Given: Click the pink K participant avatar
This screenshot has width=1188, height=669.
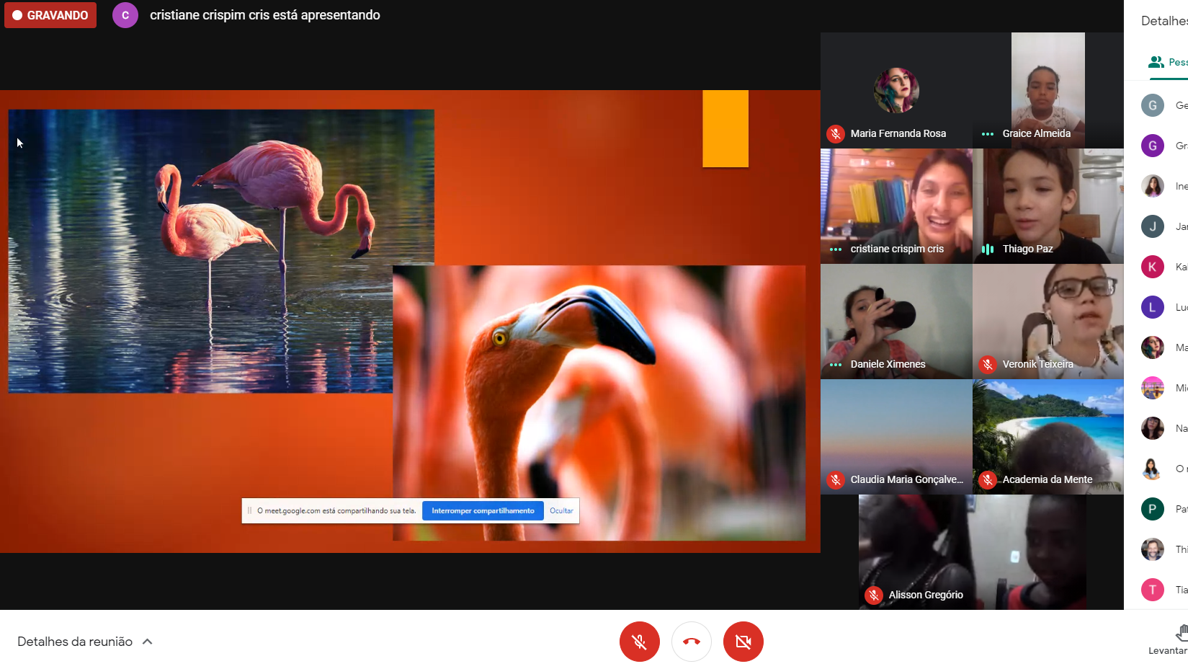Looking at the screenshot, I should click(x=1152, y=267).
